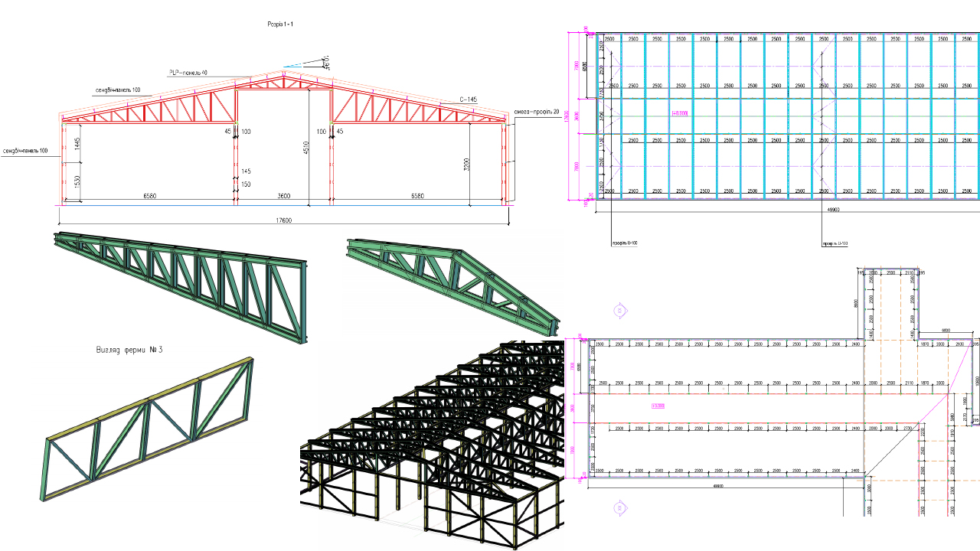Screen dimensions: 980x551
Task: Select magenta elevation mark in top plan
Action: click(680, 113)
